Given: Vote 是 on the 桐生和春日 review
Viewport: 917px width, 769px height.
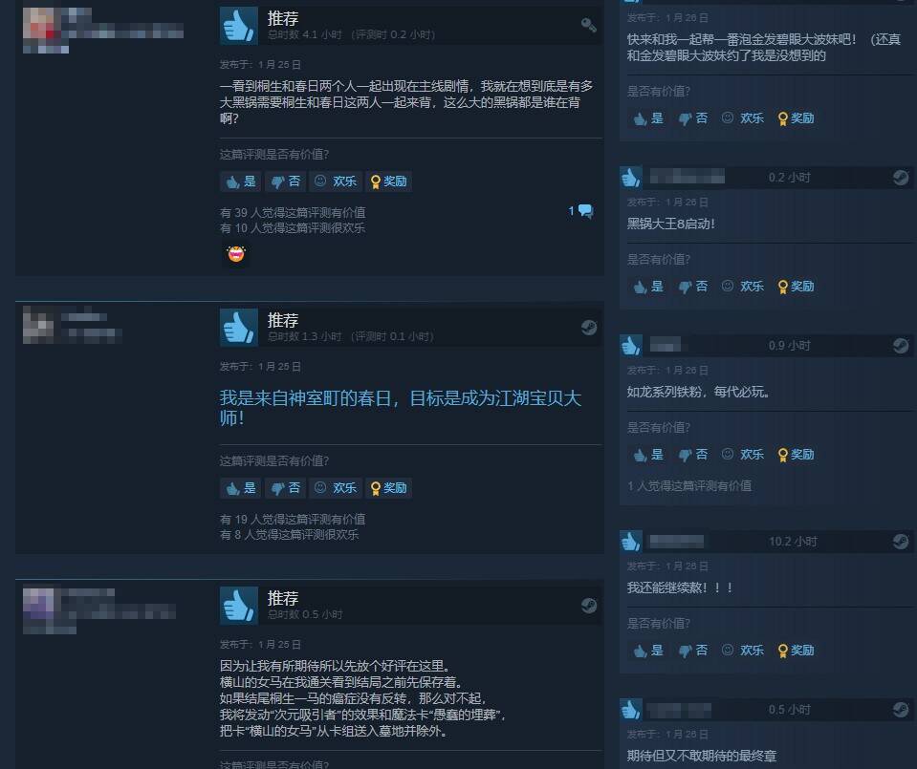Looking at the screenshot, I should click(241, 182).
